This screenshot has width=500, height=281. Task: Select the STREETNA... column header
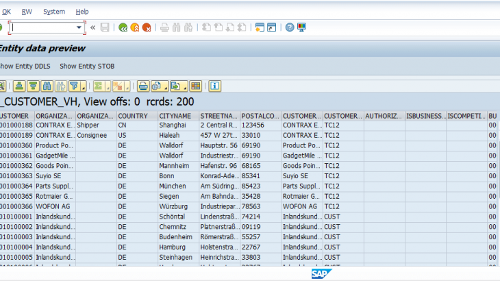click(220, 116)
